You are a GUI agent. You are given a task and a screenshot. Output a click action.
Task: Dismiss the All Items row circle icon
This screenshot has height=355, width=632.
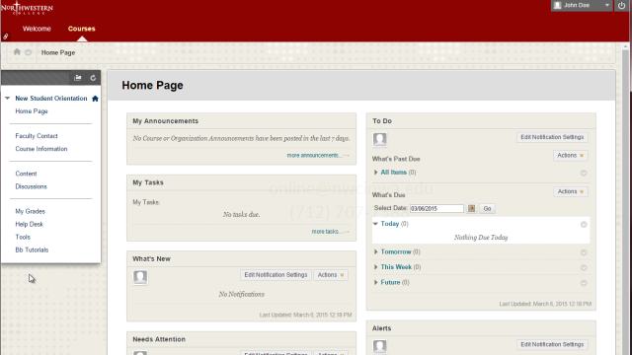click(x=584, y=174)
